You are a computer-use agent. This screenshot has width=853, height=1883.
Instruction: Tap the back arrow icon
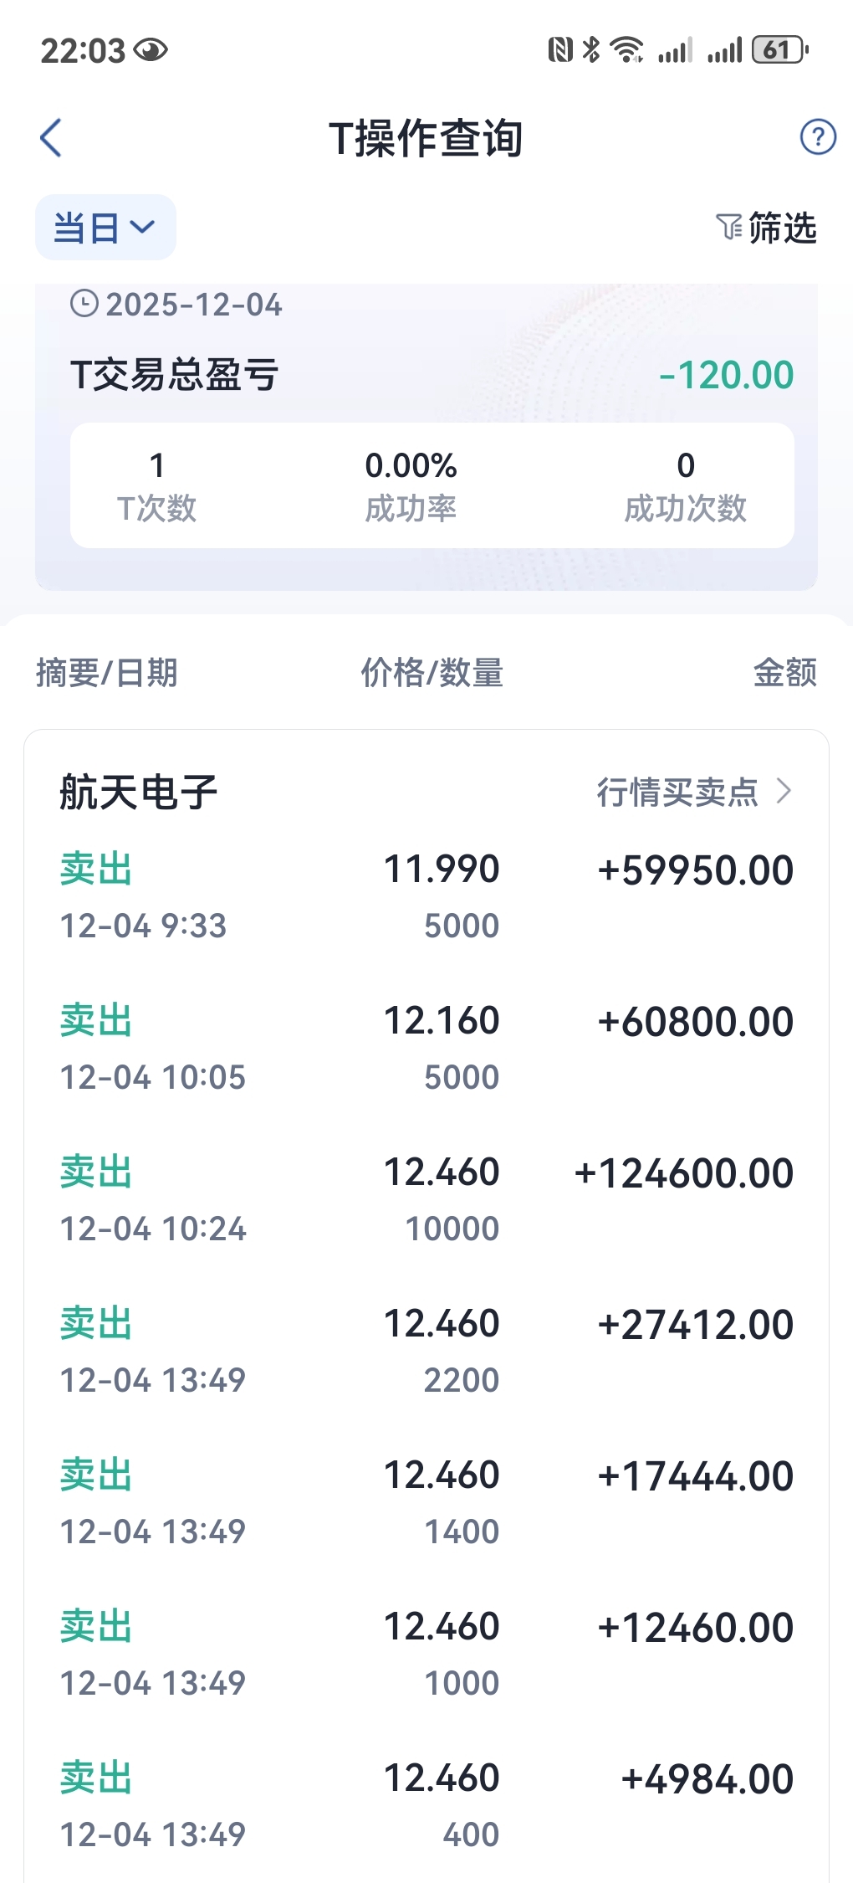51,138
